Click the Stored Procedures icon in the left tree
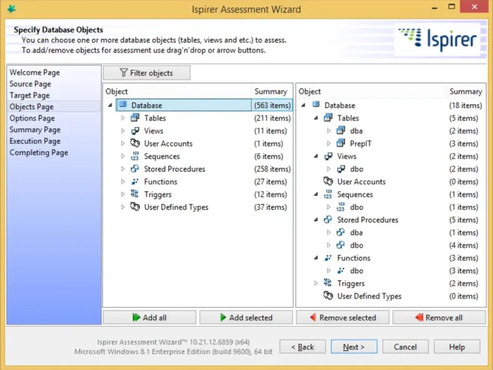Viewport: 493px width, 370px height. point(135,168)
